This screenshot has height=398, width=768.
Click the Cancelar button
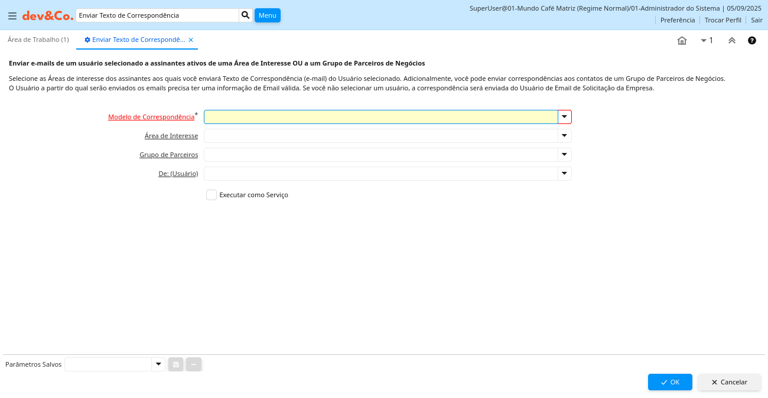tap(729, 382)
